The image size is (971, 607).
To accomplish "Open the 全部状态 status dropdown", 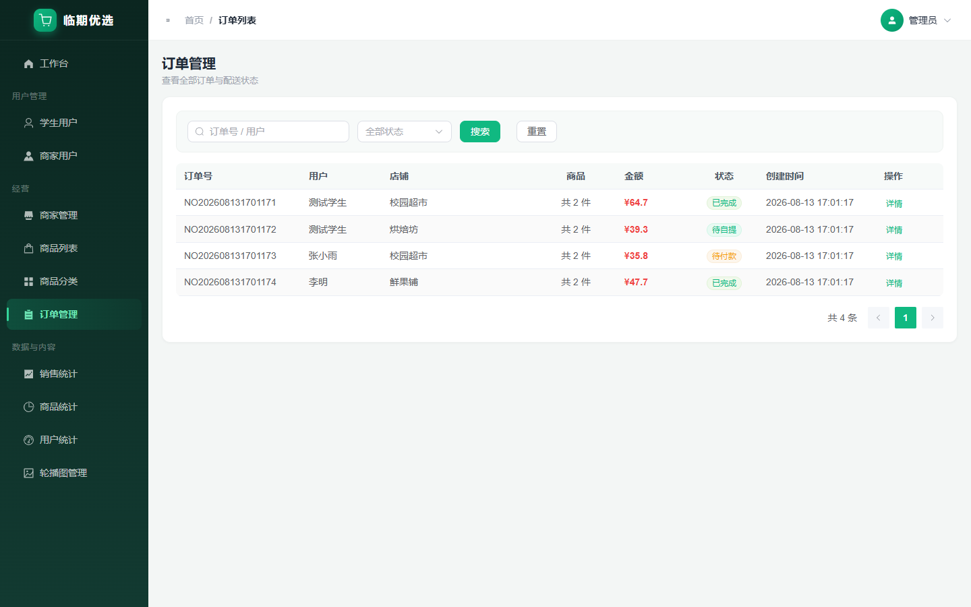I will (x=405, y=132).
